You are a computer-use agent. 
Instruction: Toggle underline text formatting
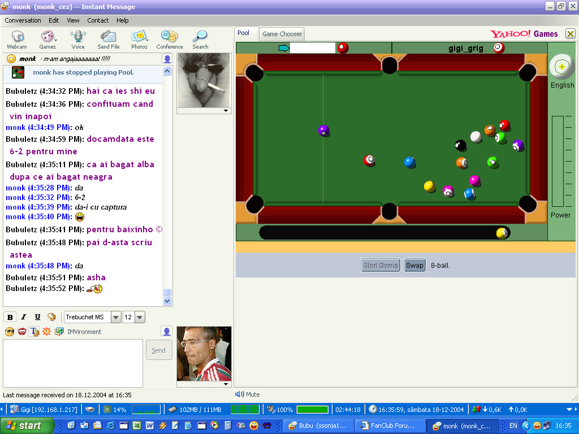click(37, 317)
